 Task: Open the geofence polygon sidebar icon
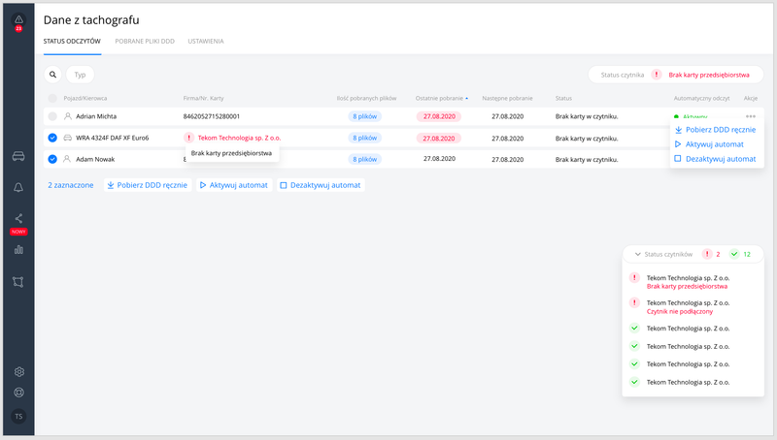point(17,282)
